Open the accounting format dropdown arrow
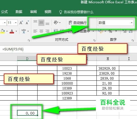The height and width of the screenshot is (119, 137). tap(105, 31)
